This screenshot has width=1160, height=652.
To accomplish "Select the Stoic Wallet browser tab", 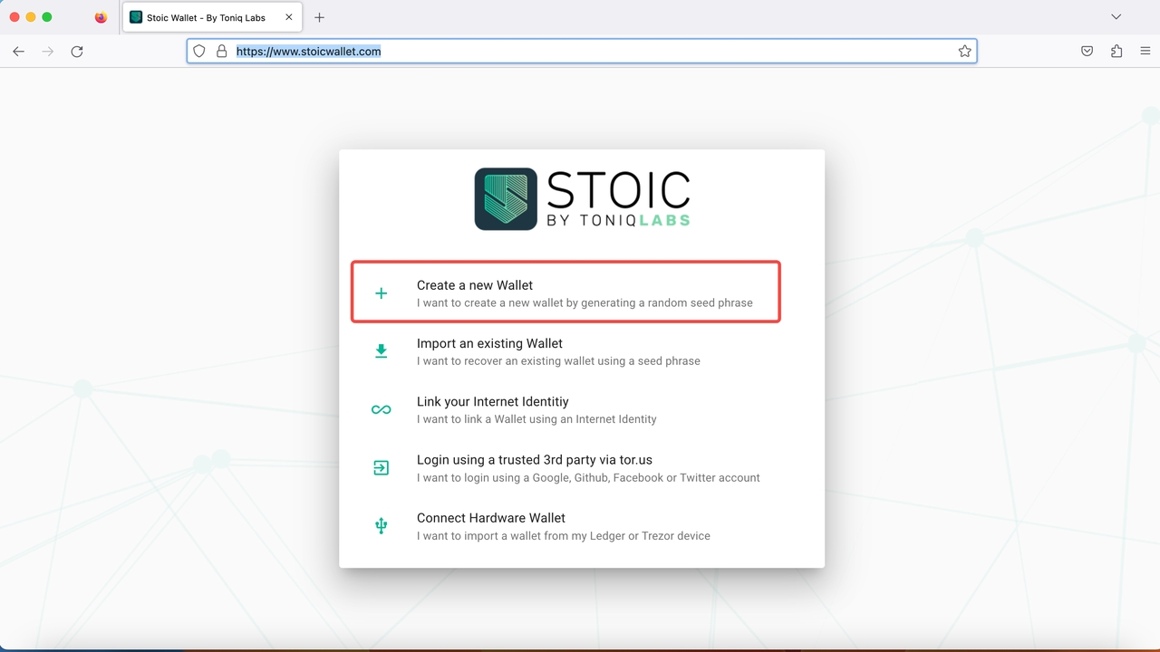I will (x=206, y=17).
